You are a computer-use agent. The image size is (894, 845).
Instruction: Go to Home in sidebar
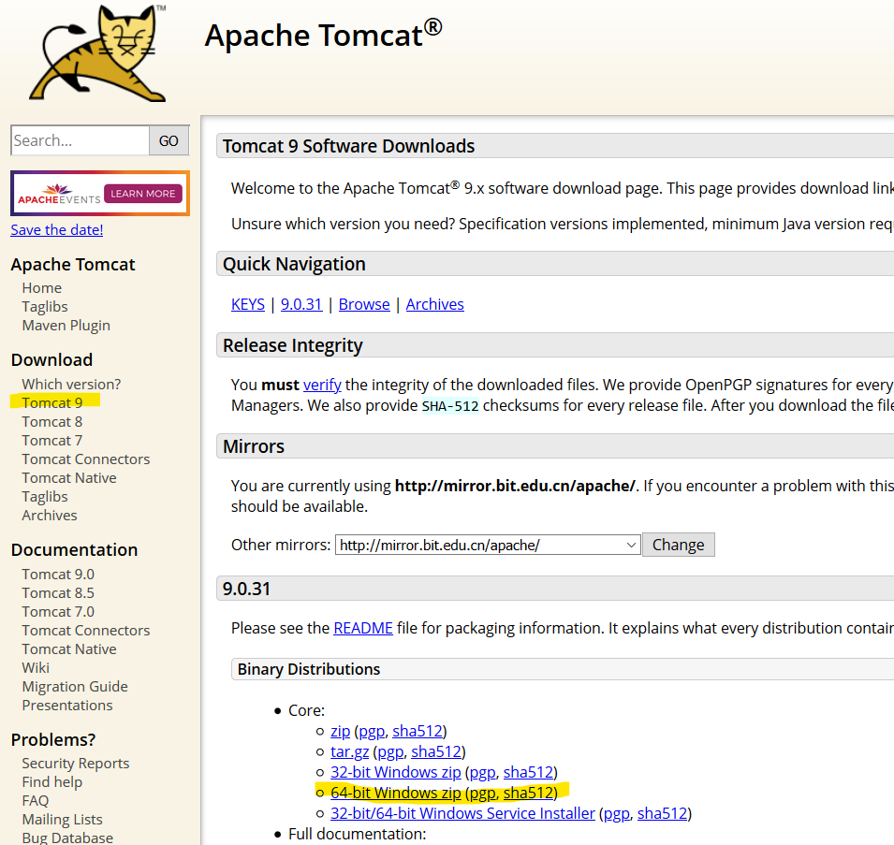41,287
